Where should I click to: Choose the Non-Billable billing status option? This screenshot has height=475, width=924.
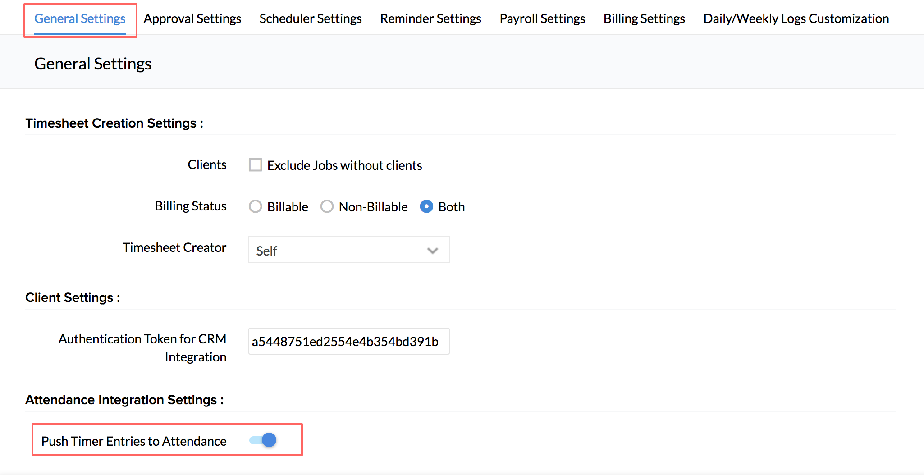coord(327,206)
